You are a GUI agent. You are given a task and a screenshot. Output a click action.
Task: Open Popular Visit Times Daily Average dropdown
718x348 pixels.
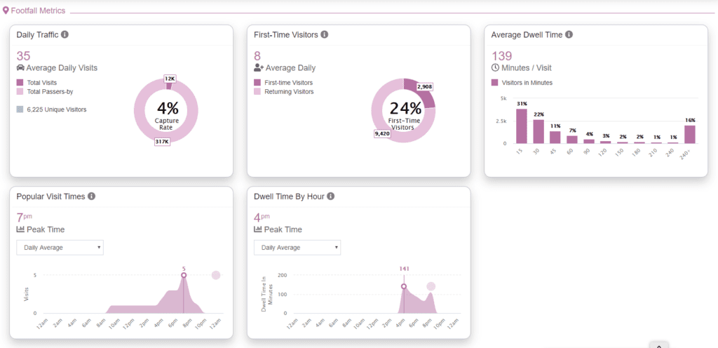pos(60,247)
